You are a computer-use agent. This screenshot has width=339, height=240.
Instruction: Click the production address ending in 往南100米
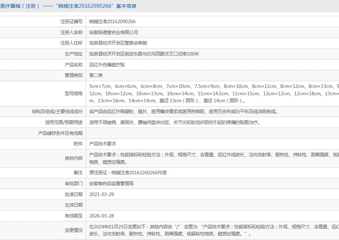(x=144, y=54)
